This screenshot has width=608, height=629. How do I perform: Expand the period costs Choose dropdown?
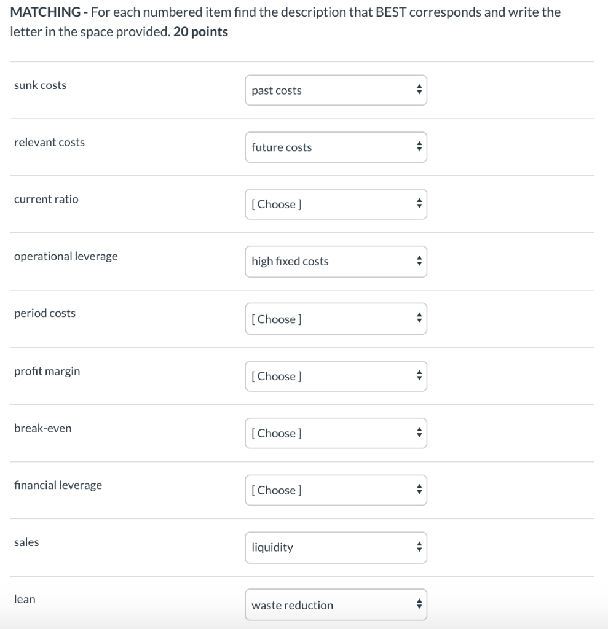(x=336, y=319)
